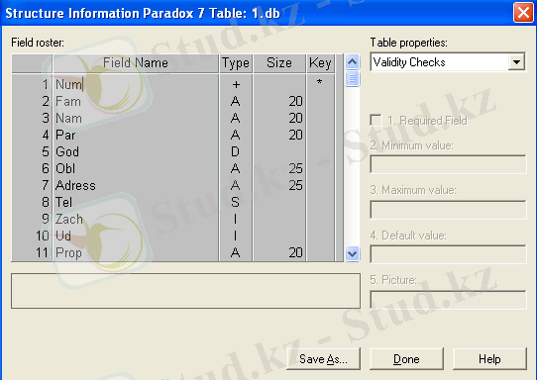This screenshot has height=380, width=537.
Task: Select the Table properties combo box
Action: coord(448,62)
